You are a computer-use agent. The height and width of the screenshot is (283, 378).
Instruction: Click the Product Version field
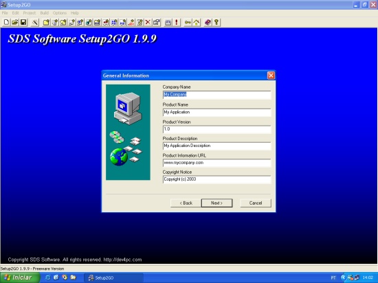pyautogui.click(x=216, y=129)
